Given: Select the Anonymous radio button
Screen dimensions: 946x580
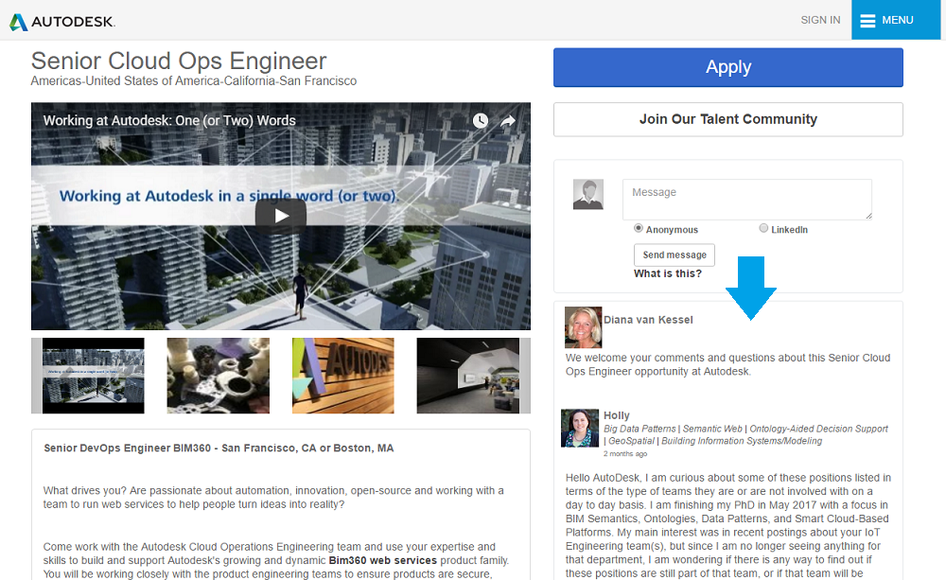Looking at the screenshot, I should coord(639,228).
